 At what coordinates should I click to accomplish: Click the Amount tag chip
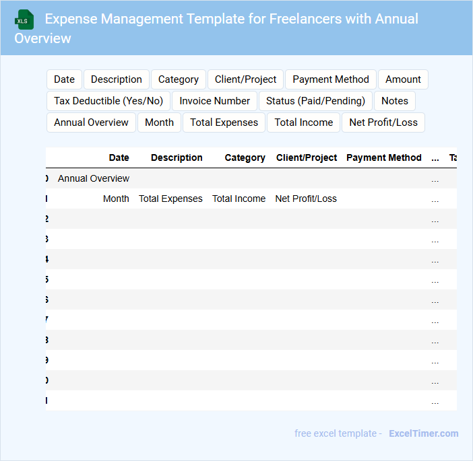403,79
